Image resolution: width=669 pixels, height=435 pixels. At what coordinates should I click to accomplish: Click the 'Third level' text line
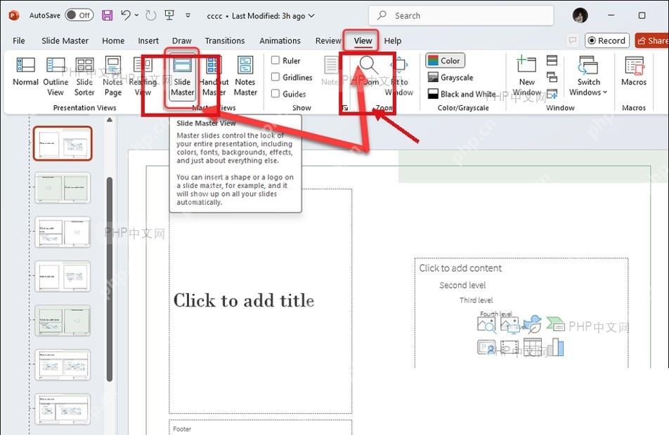point(476,300)
